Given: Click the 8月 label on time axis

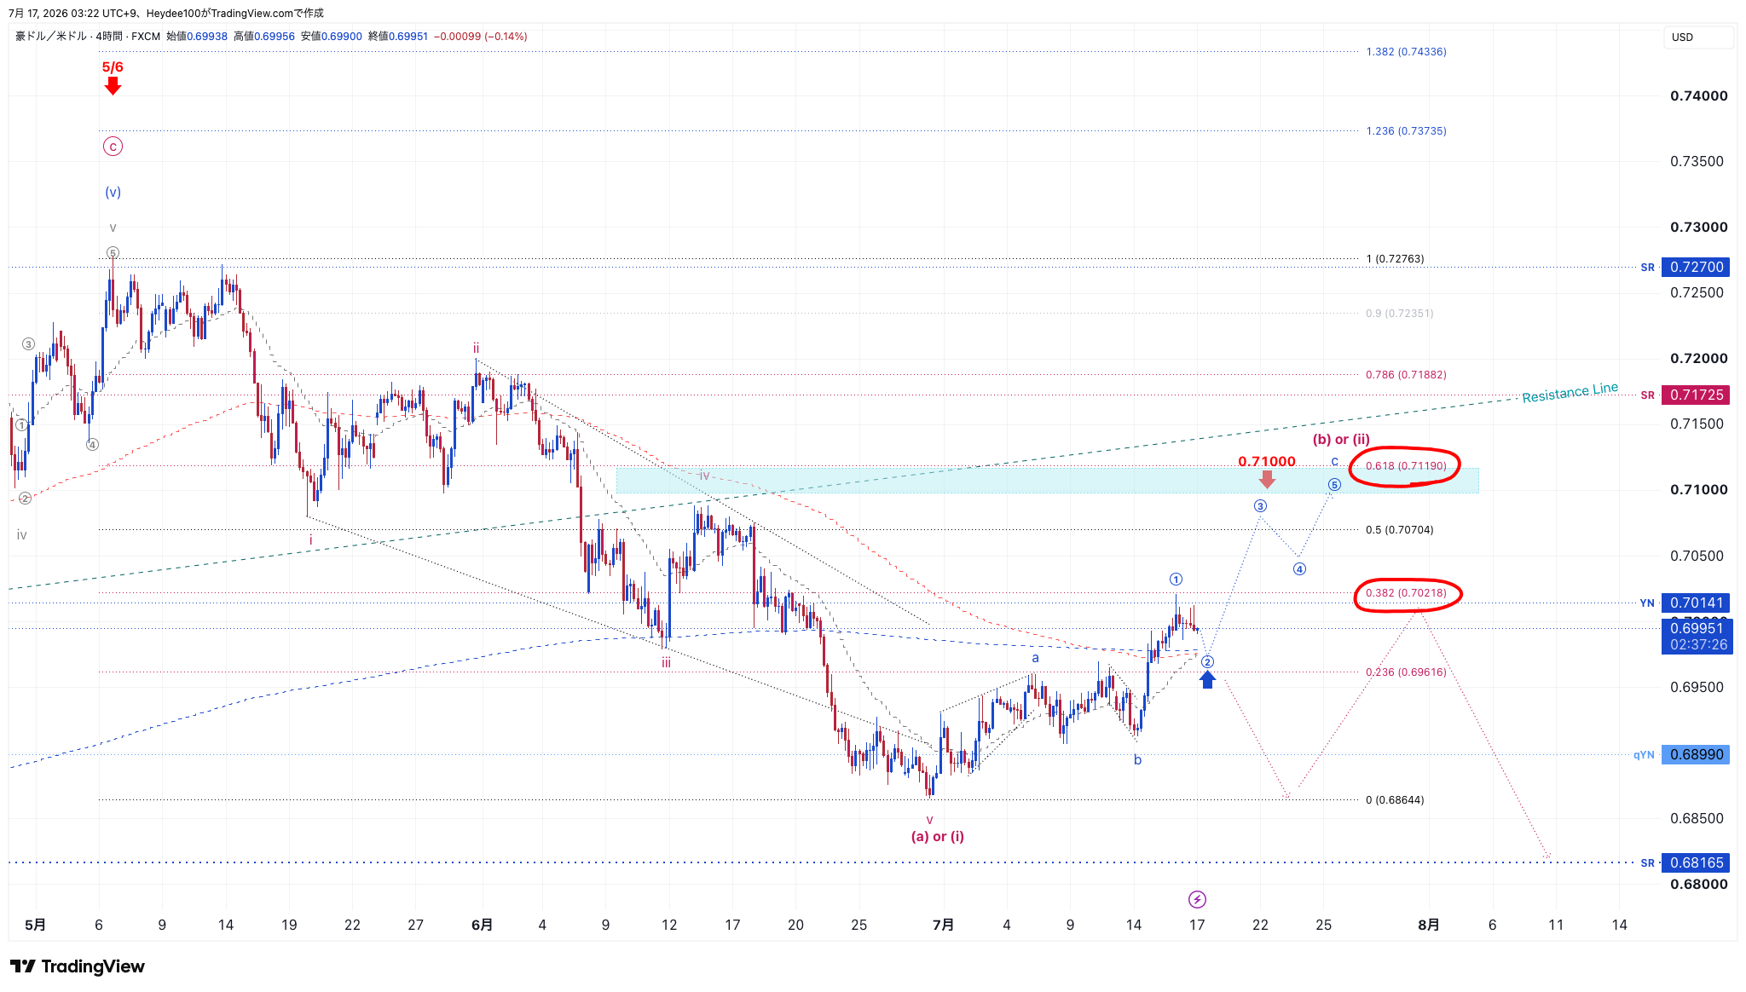Looking at the screenshot, I should 1429,925.
